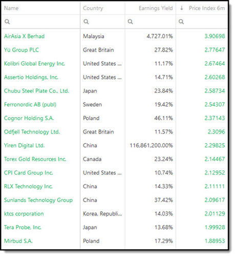235x256 pixels.
Task: Select the 46.11% earnings yield value
Action: point(163,118)
